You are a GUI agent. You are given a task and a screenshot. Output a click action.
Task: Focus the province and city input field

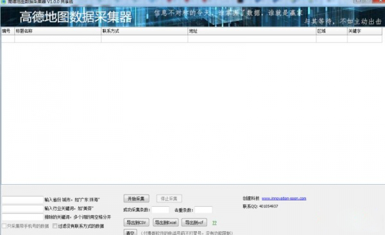click(x=22, y=200)
